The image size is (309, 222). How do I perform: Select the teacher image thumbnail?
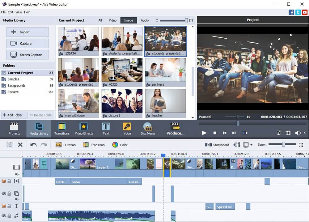coord(165,102)
